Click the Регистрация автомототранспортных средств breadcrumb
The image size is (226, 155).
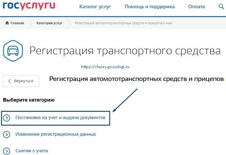(x=123, y=23)
